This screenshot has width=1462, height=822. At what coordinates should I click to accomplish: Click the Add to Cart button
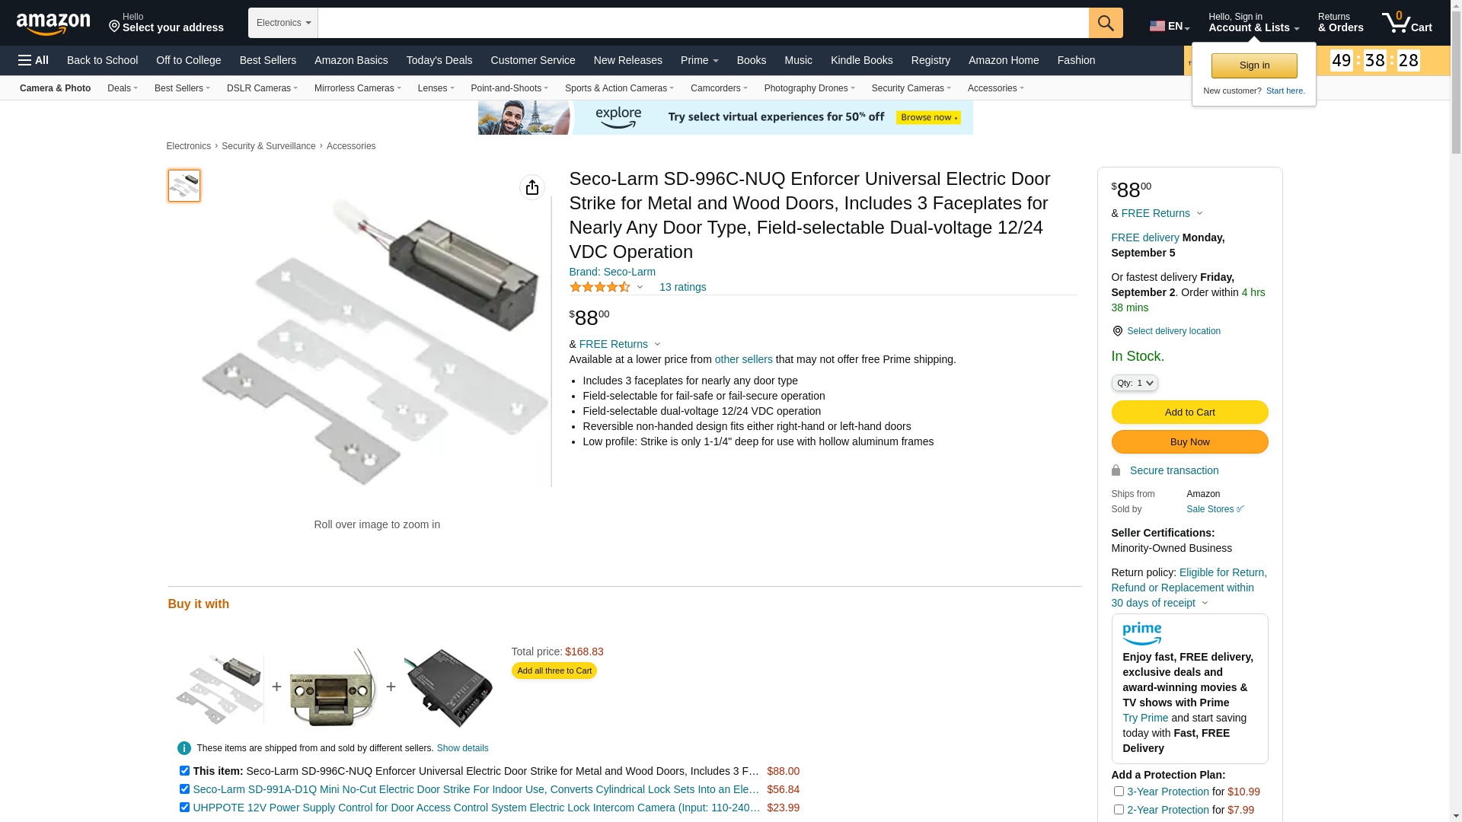click(x=1189, y=412)
